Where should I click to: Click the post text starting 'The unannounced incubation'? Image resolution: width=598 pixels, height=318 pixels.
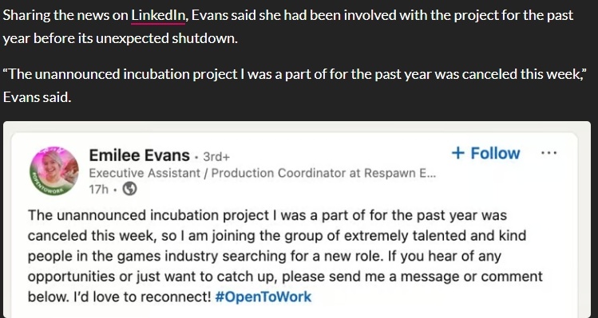pos(285,256)
